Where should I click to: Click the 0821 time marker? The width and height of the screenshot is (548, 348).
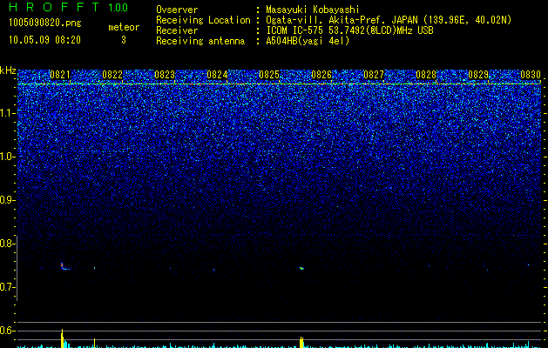[x=60, y=75]
